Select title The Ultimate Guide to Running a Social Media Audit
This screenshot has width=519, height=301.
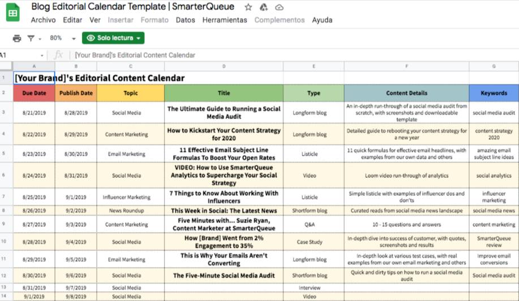tap(224, 113)
